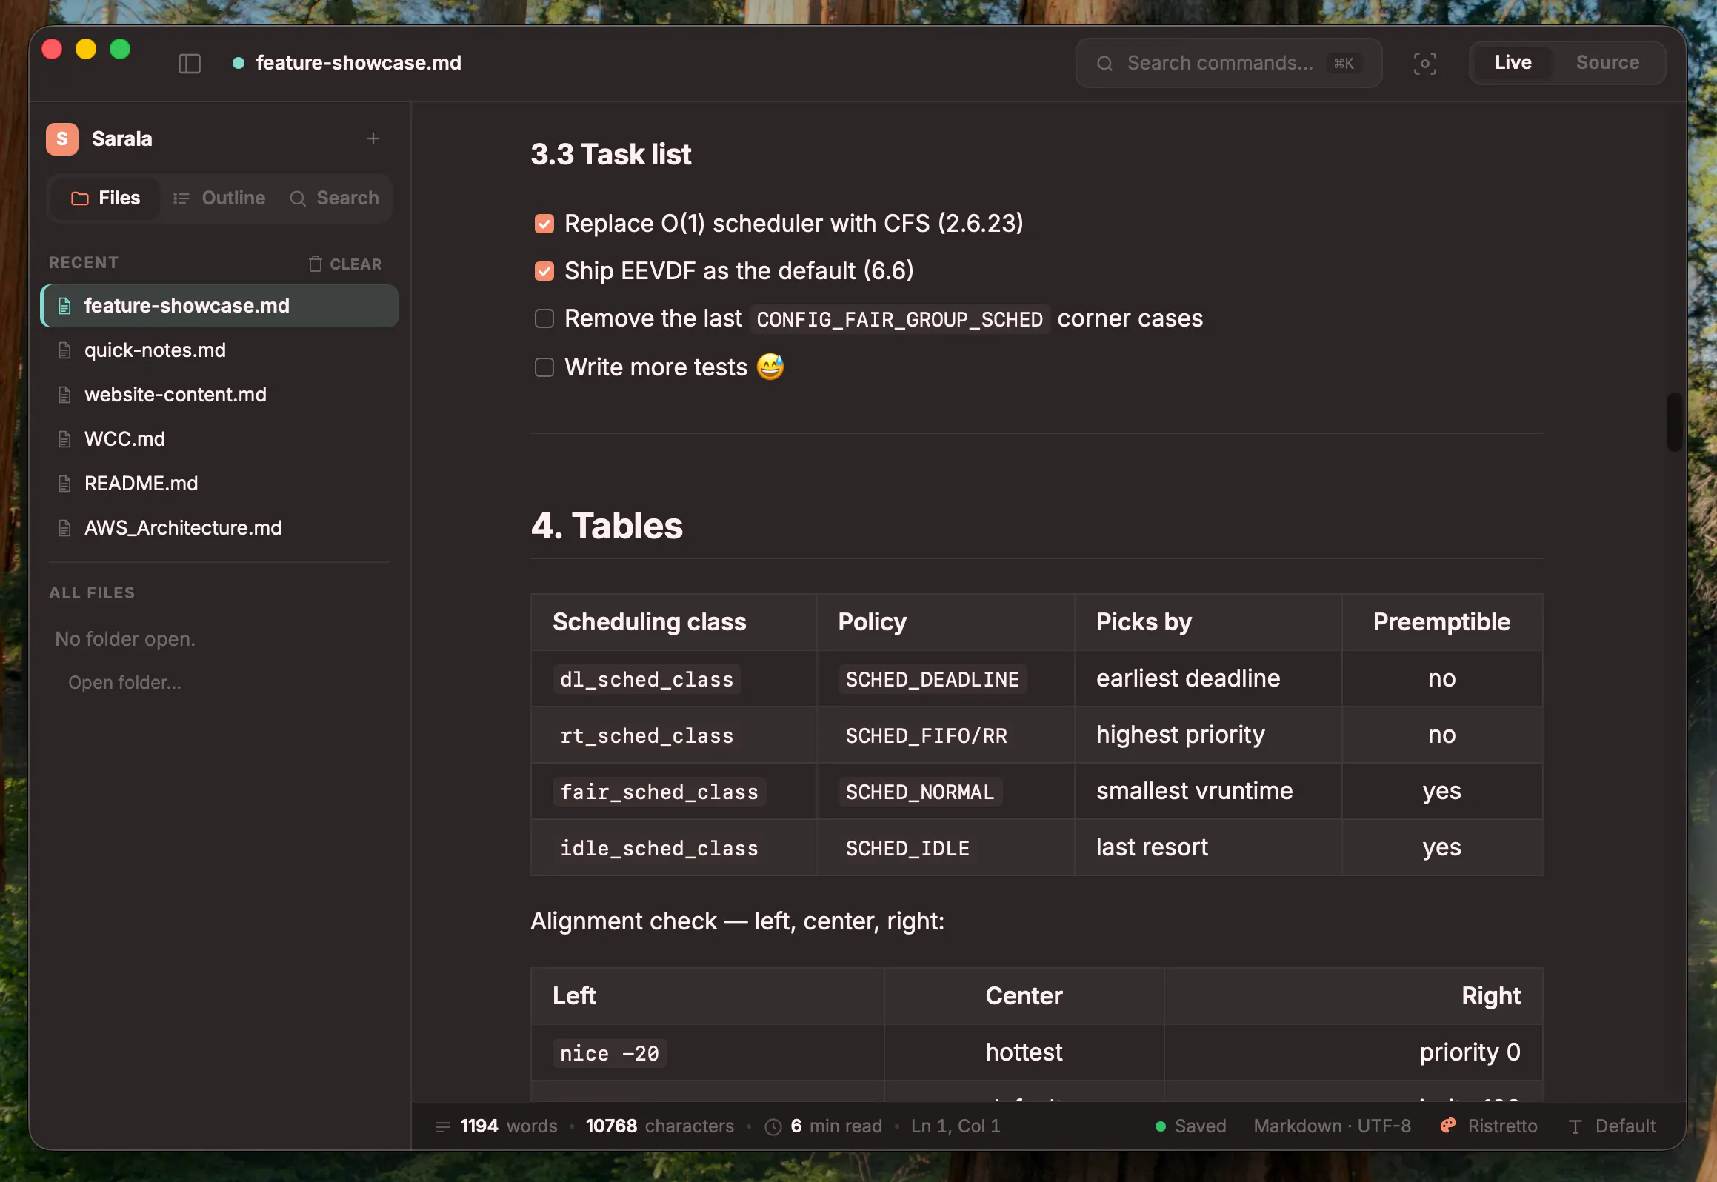Image resolution: width=1717 pixels, height=1182 pixels.
Task: Click the 4. Tables heading
Action: tap(607, 526)
